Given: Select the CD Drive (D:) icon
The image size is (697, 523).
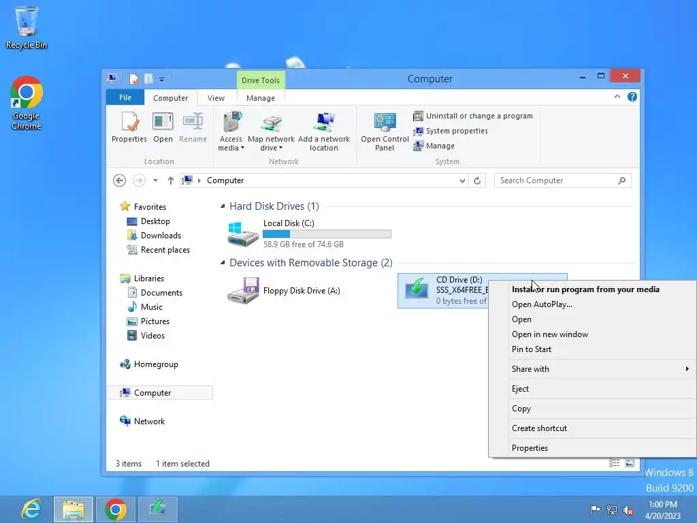Looking at the screenshot, I should tap(417, 289).
